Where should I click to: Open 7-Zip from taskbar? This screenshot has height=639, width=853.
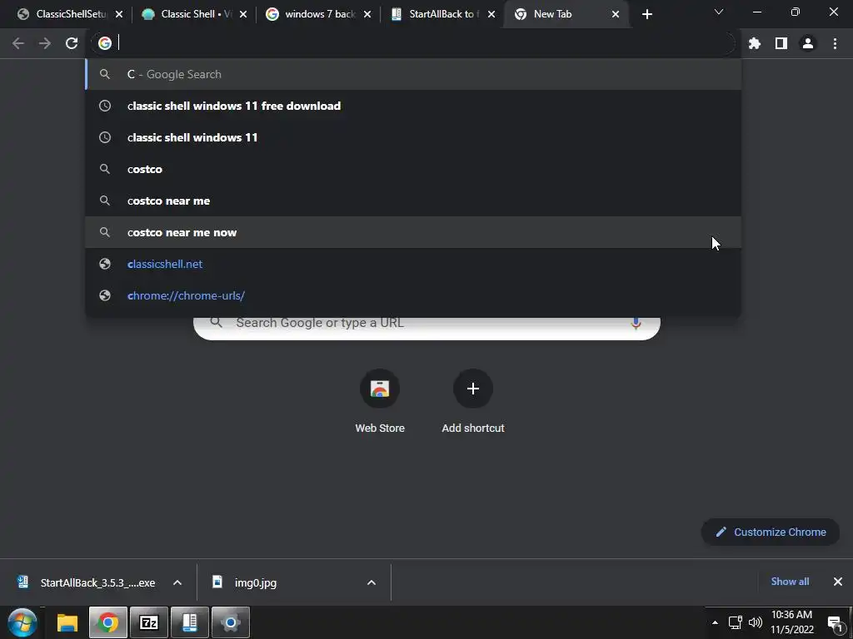pos(148,622)
